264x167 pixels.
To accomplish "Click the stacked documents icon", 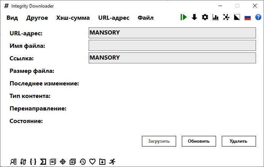I will [53, 162].
